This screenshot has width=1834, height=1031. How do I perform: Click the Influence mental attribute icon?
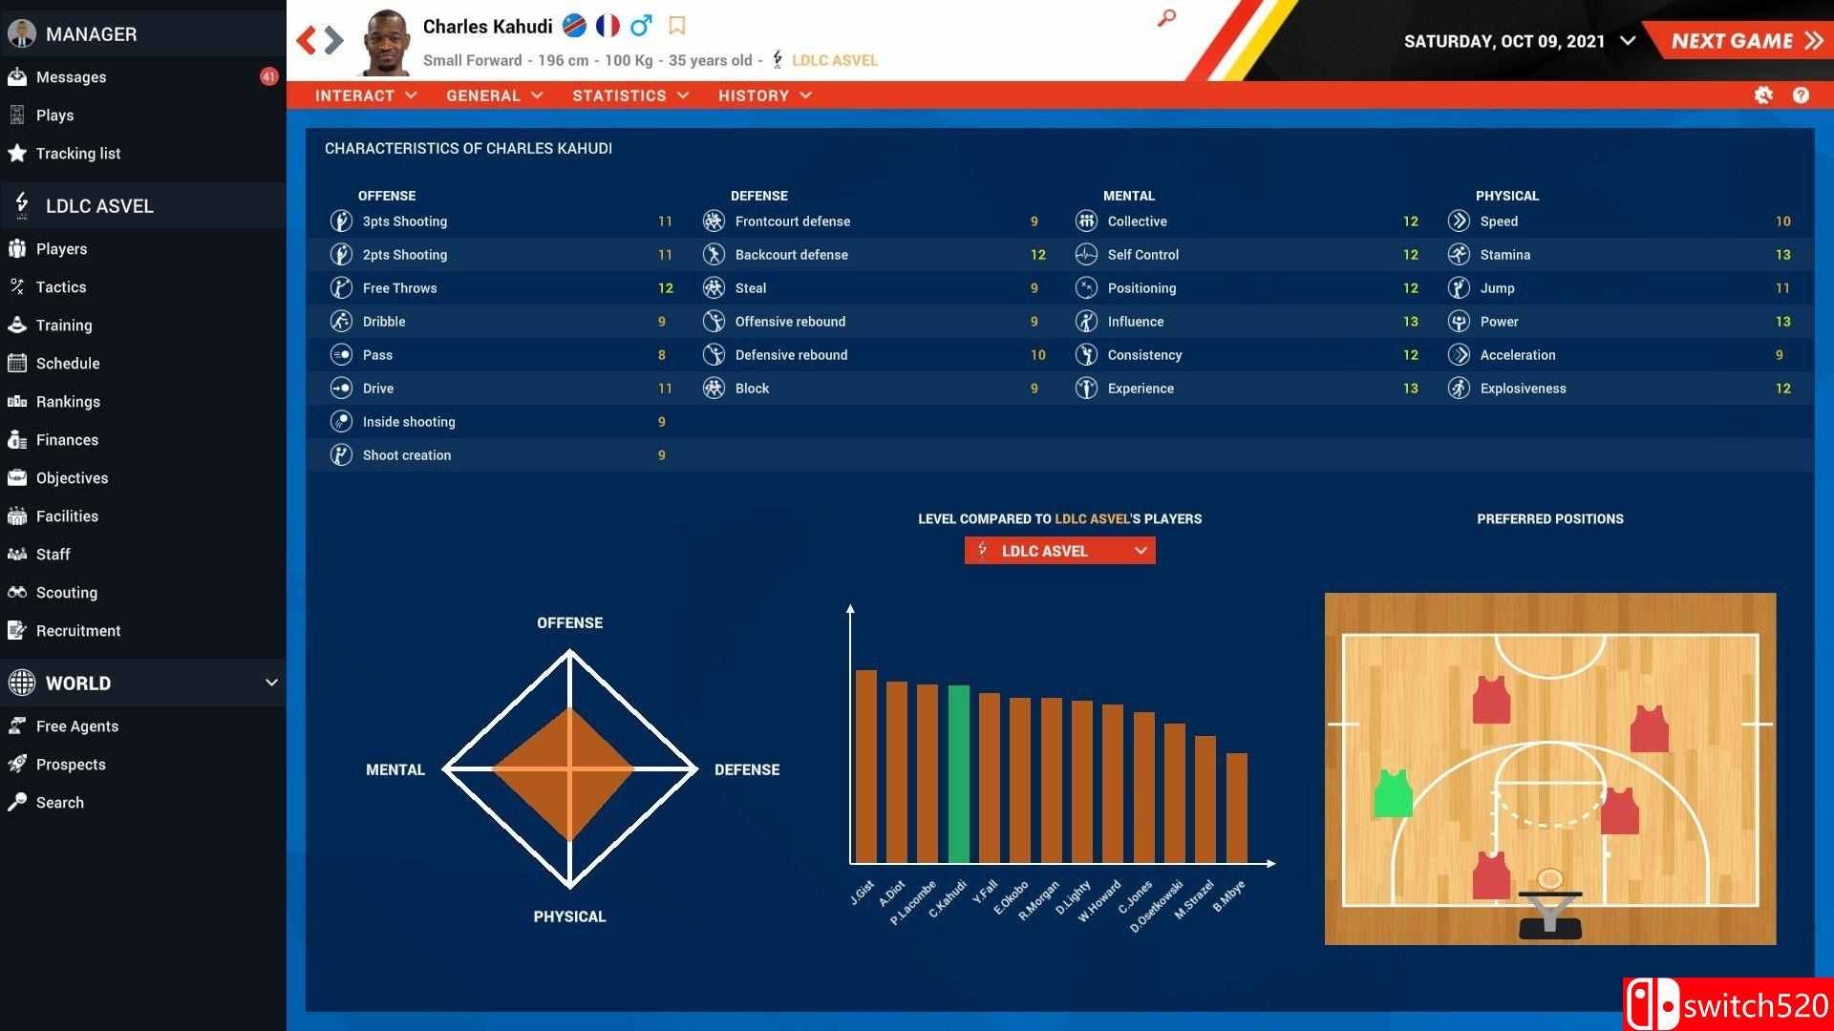[x=1084, y=321]
